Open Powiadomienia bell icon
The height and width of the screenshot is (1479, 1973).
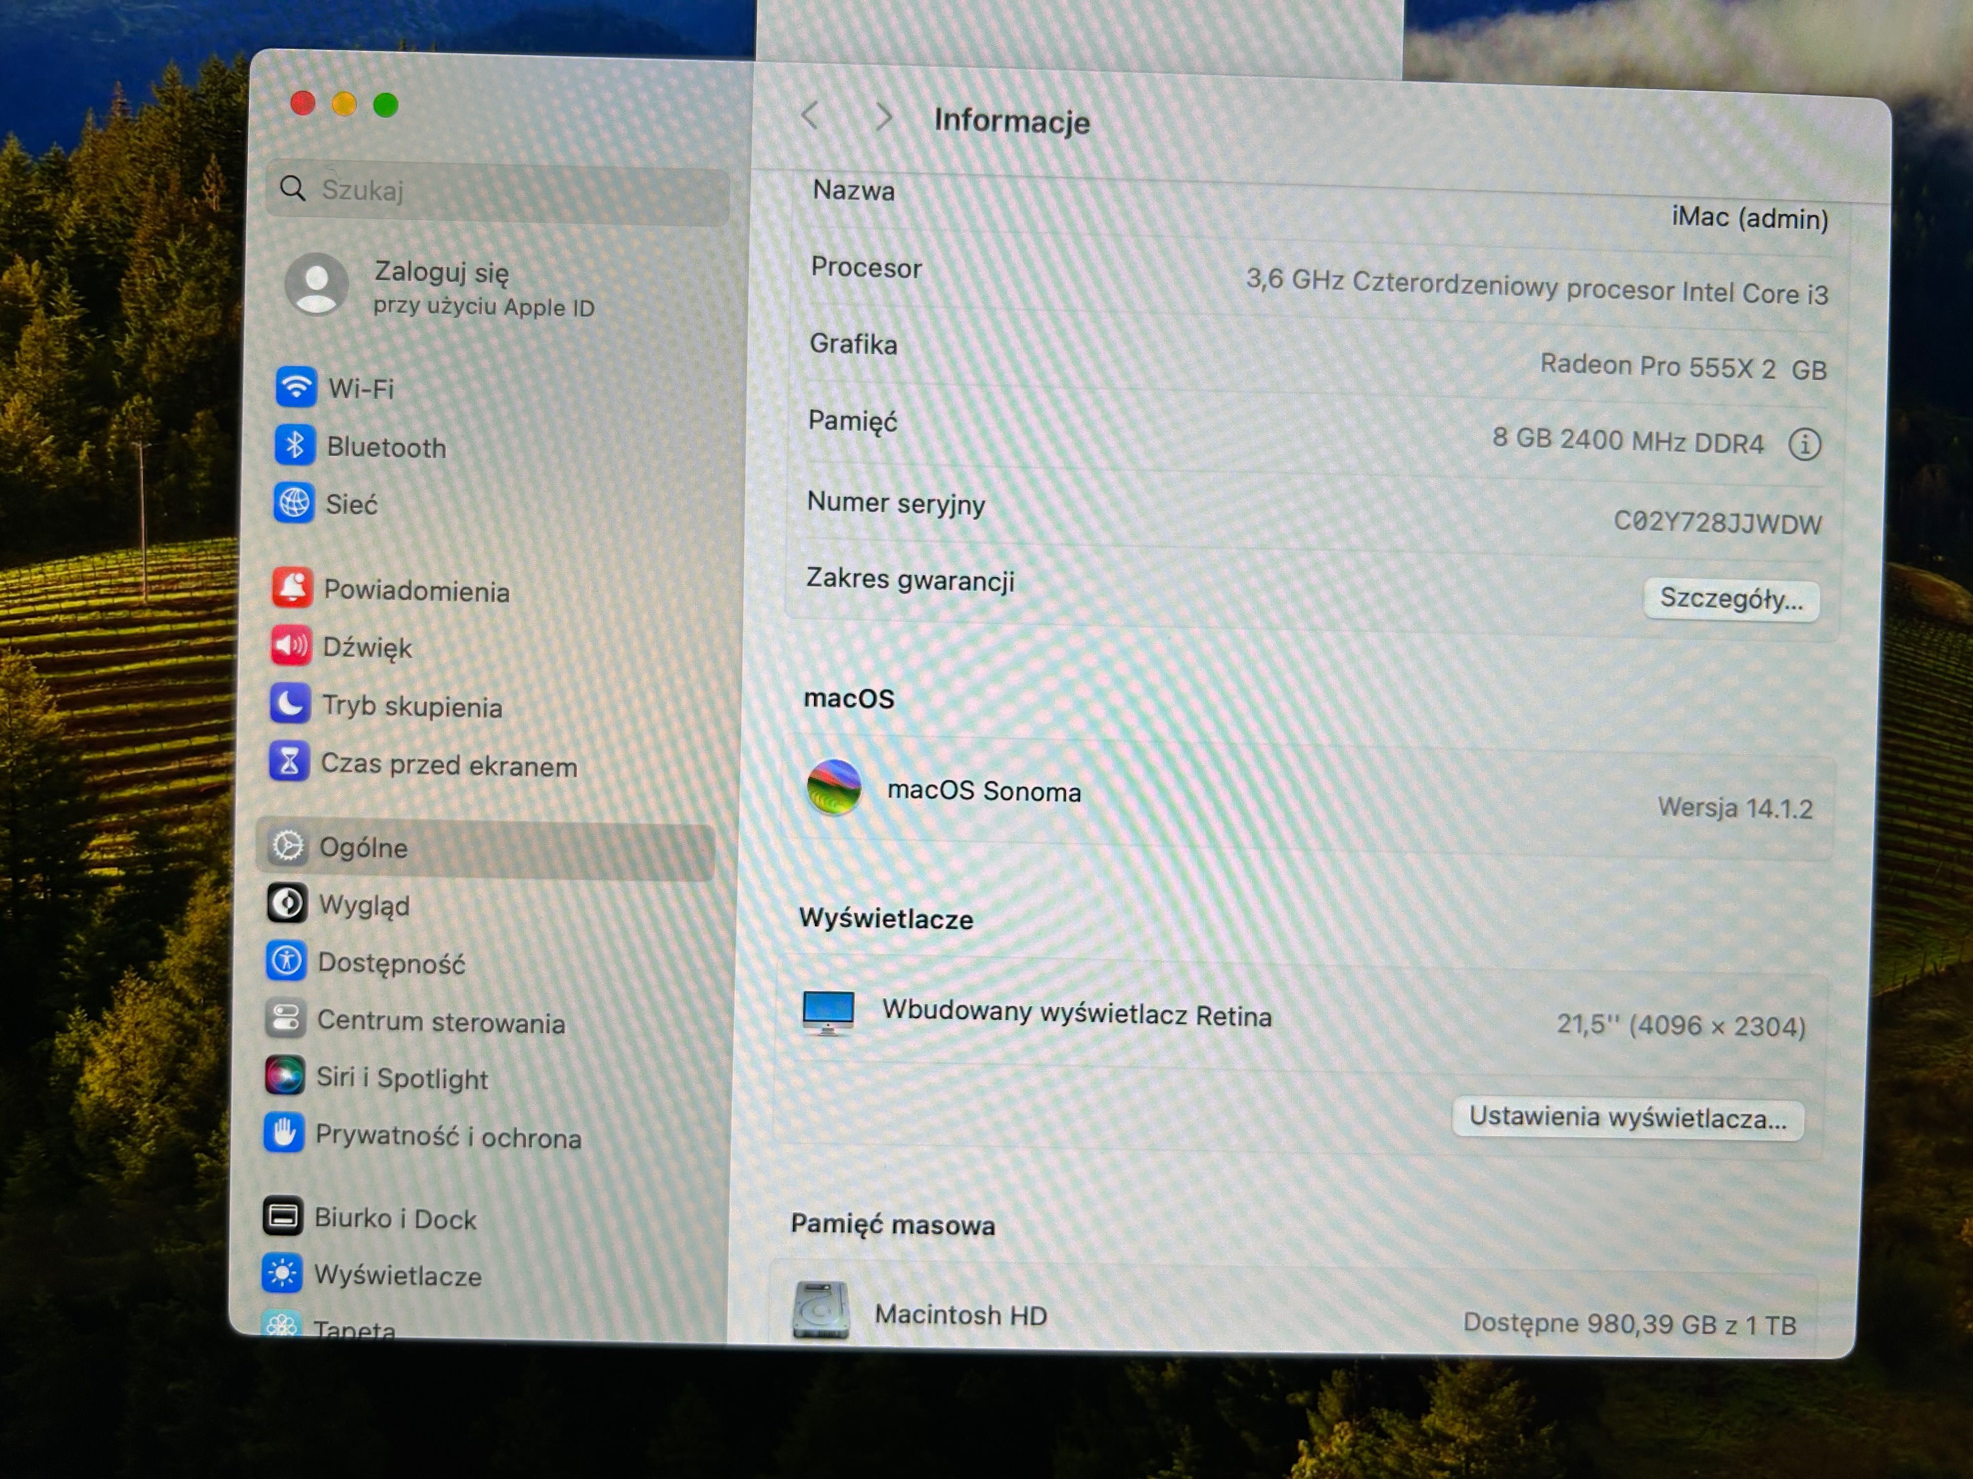tap(292, 587)
